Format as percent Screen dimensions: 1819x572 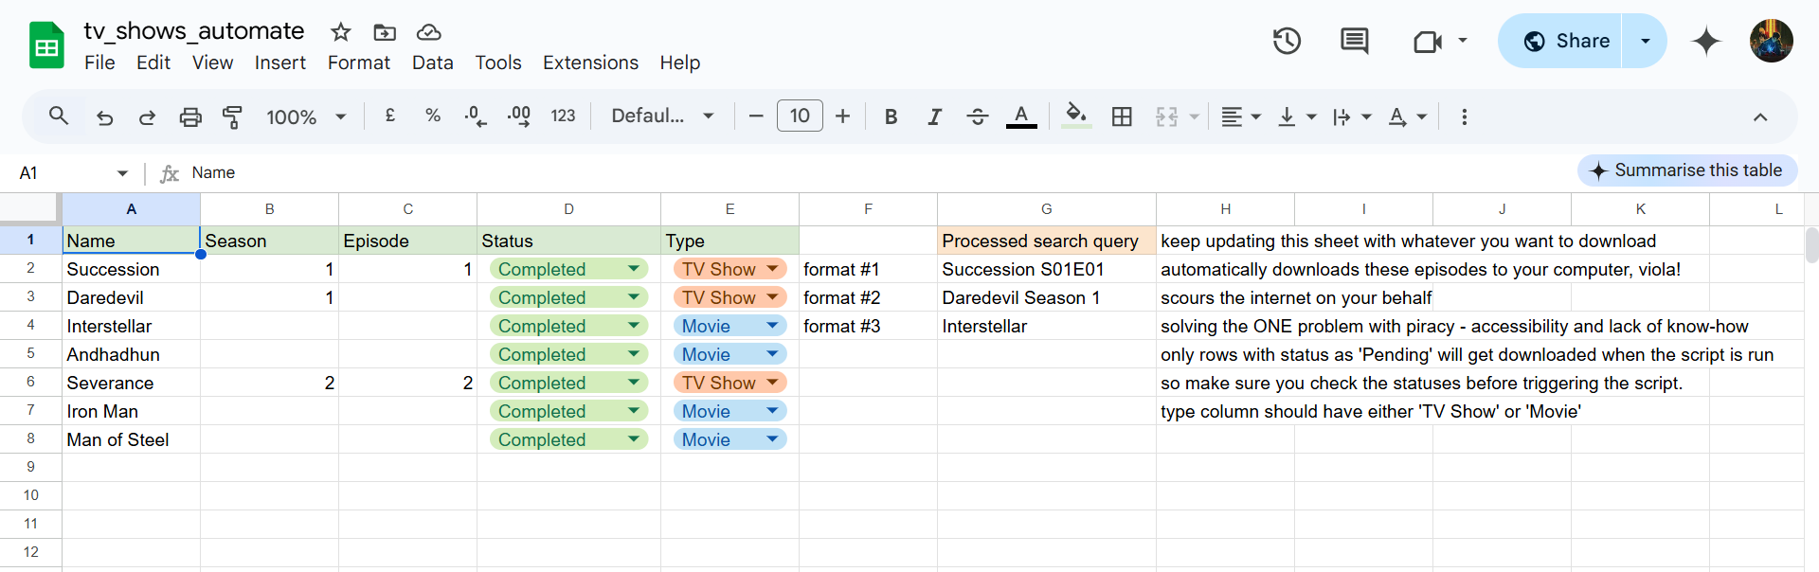click(x=433, y=116)
